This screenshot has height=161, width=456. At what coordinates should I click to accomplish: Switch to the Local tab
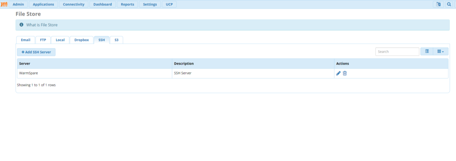click(x=60, y=40)
